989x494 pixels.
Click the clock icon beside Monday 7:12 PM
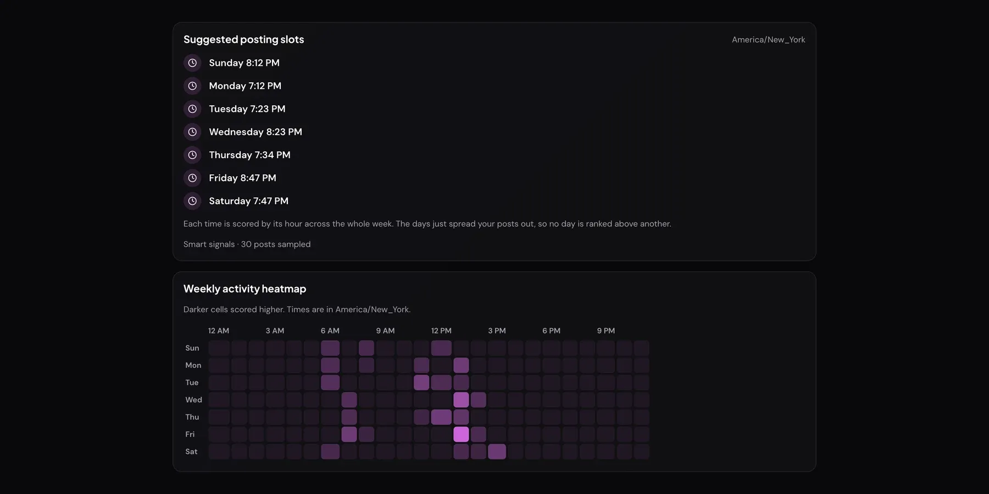(x=192, y=86)
